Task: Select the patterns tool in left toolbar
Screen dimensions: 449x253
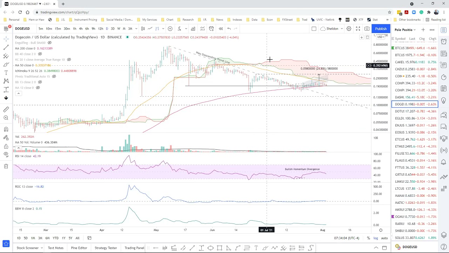Action: pos(6,81)
